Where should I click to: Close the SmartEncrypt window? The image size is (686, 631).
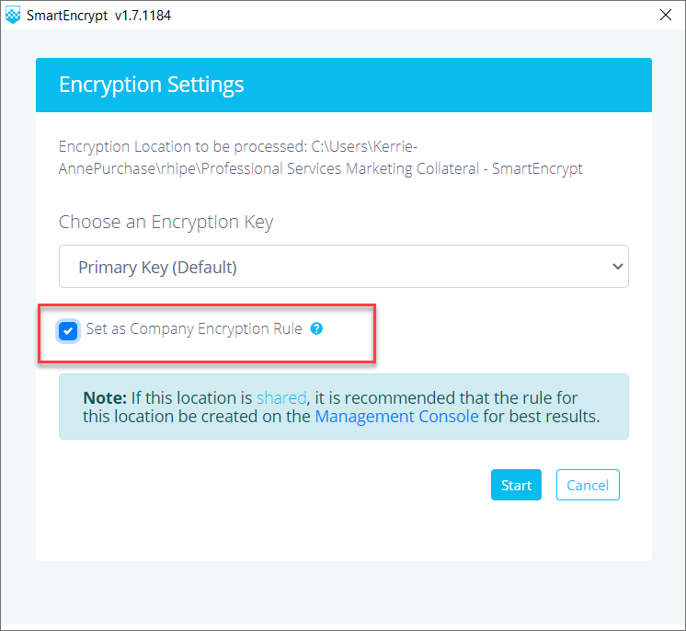(x=666, y=15)
